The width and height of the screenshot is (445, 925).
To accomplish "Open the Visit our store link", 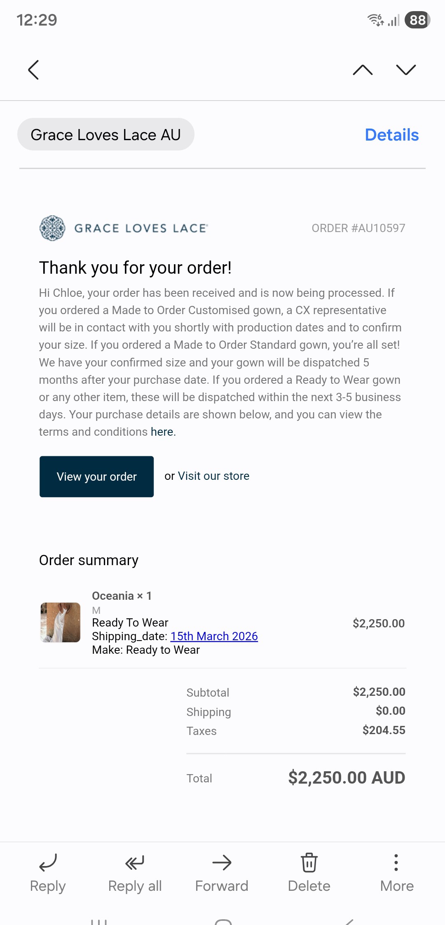I will [213, 476].
